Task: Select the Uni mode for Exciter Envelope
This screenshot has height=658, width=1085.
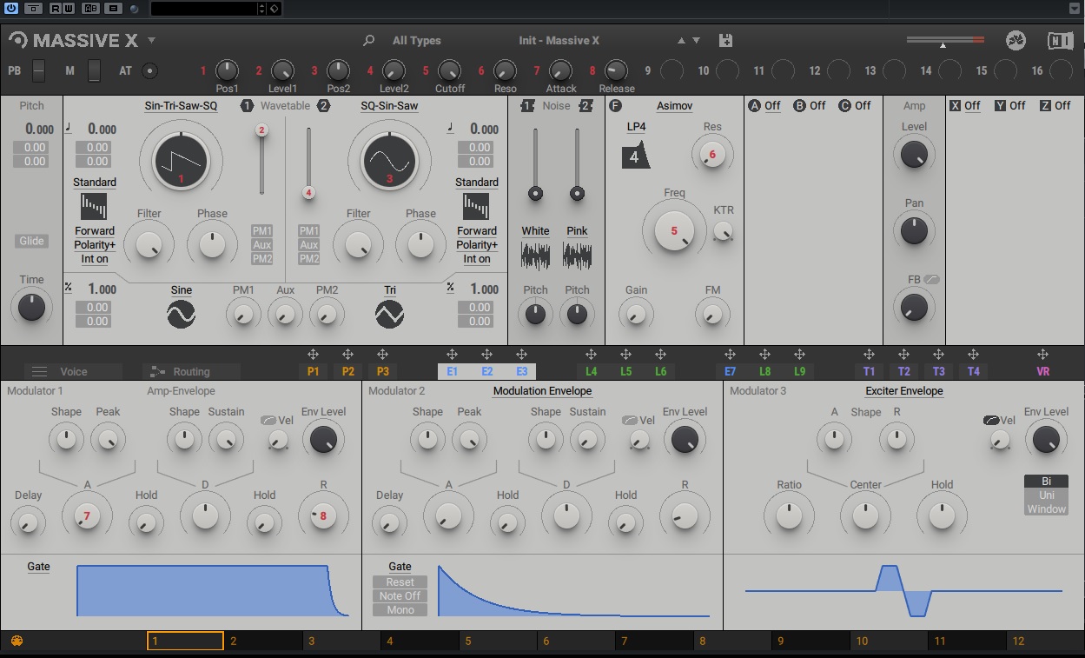Action: 1047,495
